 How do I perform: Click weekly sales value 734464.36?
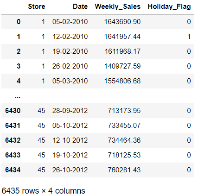tap(124, 140)
